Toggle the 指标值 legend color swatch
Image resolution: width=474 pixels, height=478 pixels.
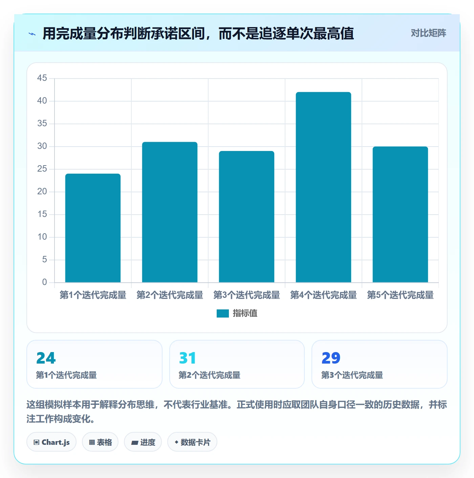[223, 313]
